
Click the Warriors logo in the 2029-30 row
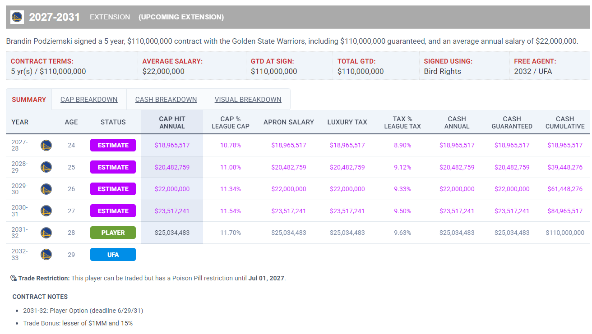(46, 189)
